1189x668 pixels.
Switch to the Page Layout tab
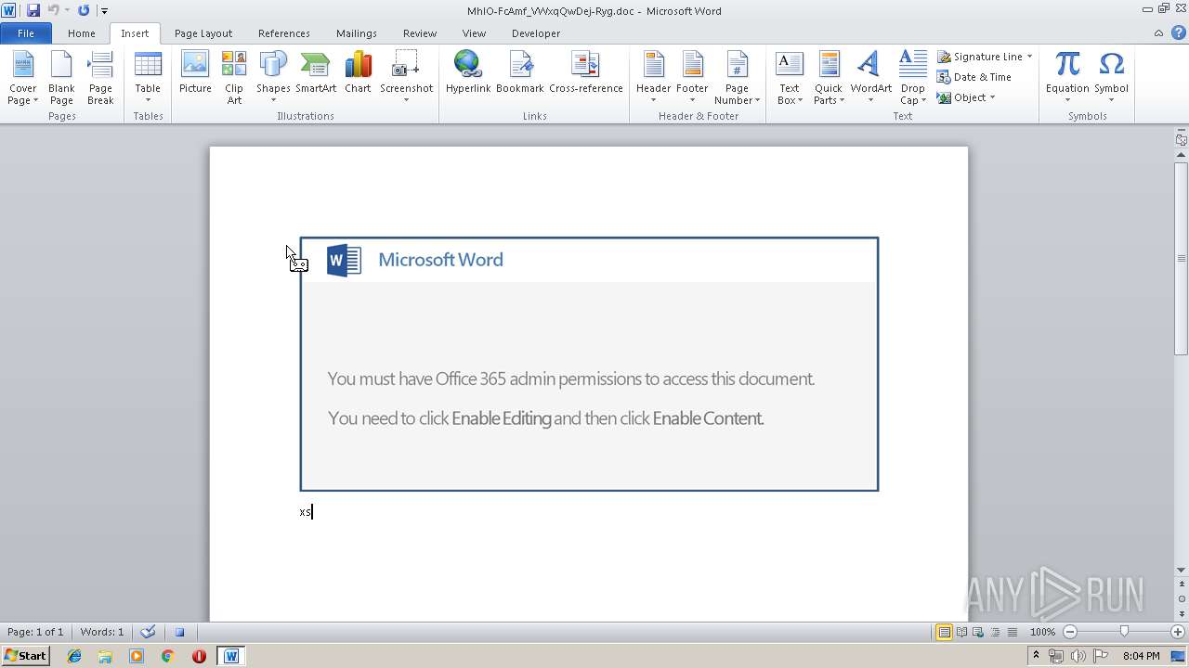pyautogui.click(x=203, y=32)
